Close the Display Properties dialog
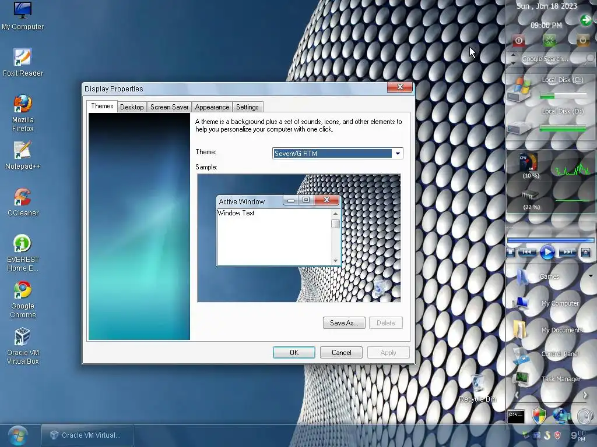 [399, 87]
